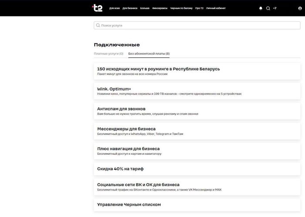305x217 pixels.
Task: Open the "Про Т2" menu item
Action: tap(199, 8)
